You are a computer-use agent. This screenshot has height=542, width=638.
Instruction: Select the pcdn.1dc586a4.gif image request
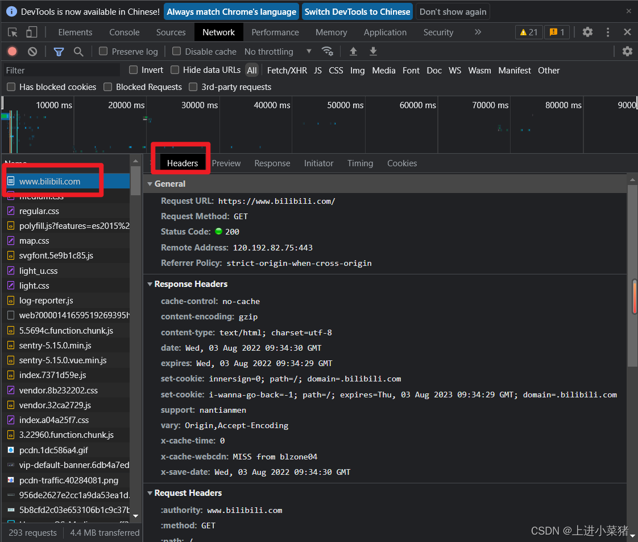tap(65, 450)
